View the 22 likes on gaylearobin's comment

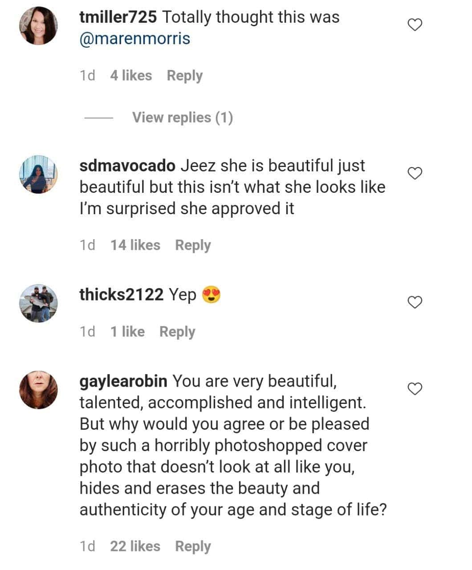(x=135, y=546)
